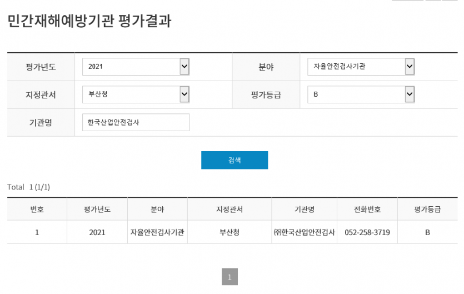
Task: Click the 번호 column header
Action: pyautogui.click(x=37, y=210)
